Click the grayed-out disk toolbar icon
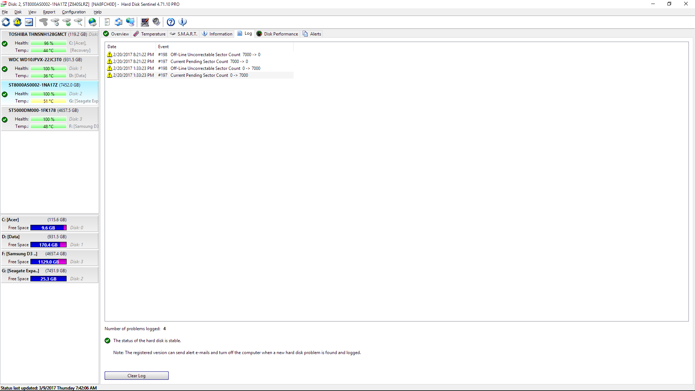Screen dimensions: 695x391 tap(43, 22)
